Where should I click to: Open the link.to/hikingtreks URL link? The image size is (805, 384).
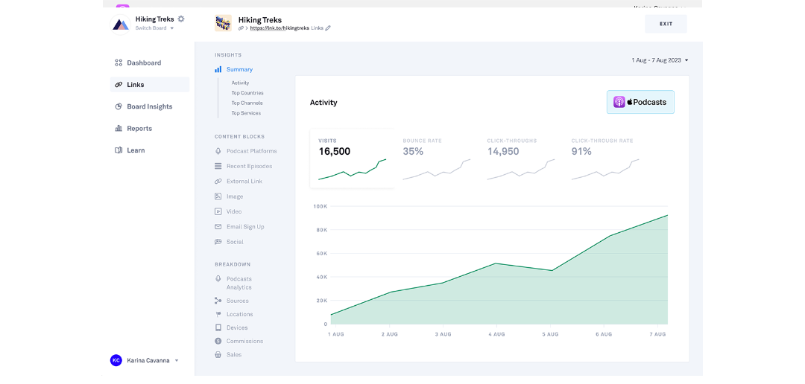(x=279, y=28)
